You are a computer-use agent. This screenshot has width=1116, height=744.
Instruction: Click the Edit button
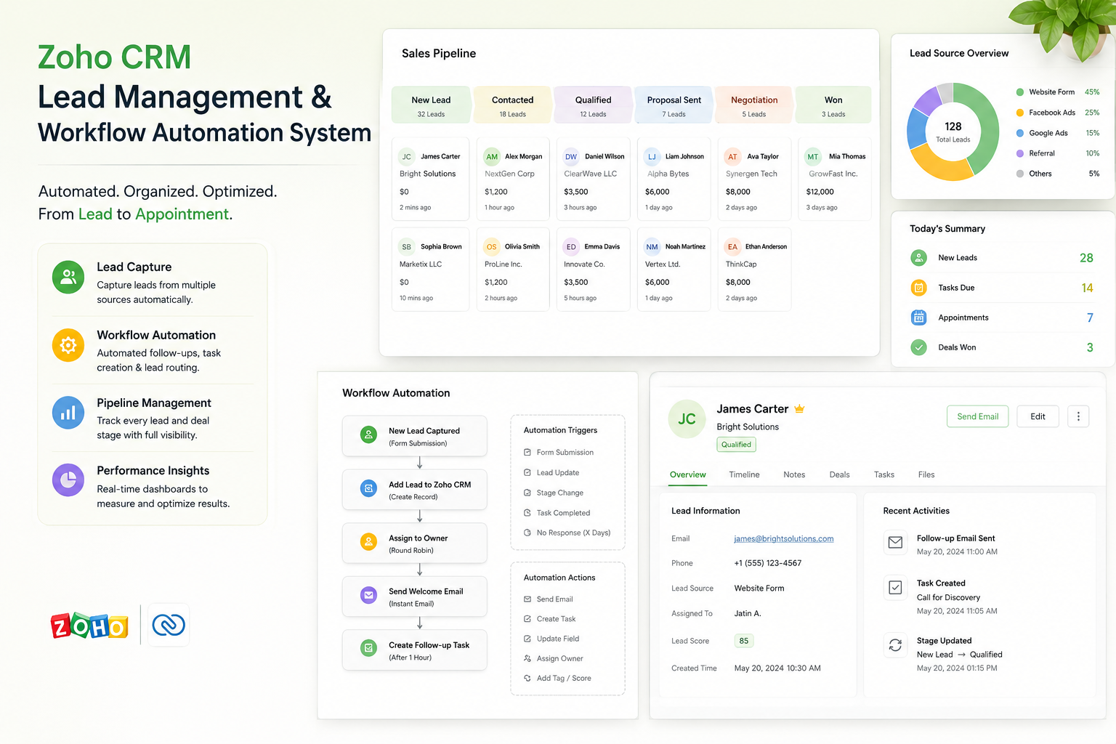coord(1038,416)
